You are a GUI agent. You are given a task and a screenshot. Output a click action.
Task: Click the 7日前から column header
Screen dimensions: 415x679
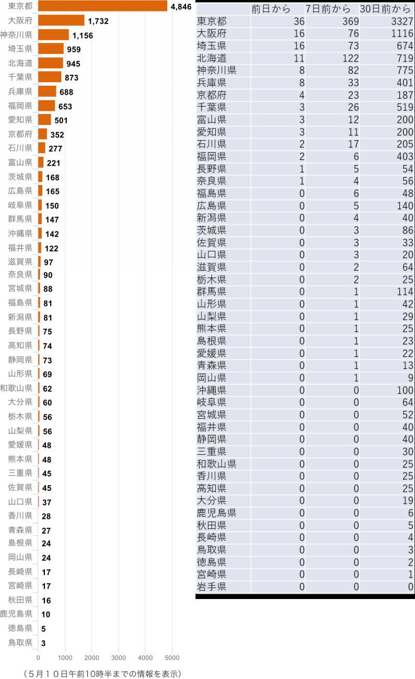pyautogui.click(x=328, y=9)
